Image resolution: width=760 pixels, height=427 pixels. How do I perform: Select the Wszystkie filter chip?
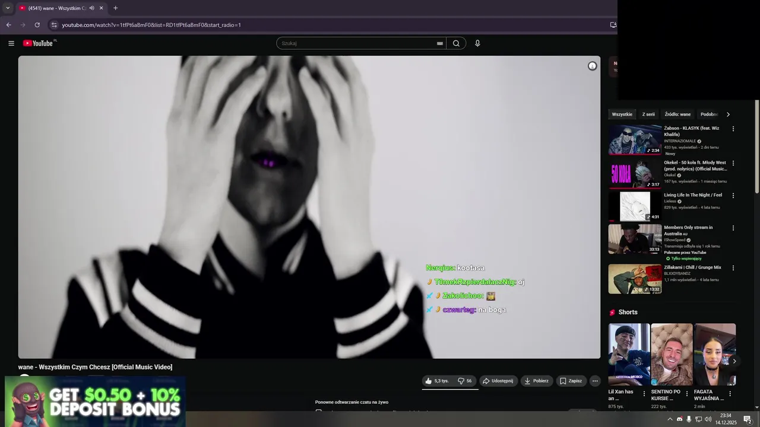622,114
